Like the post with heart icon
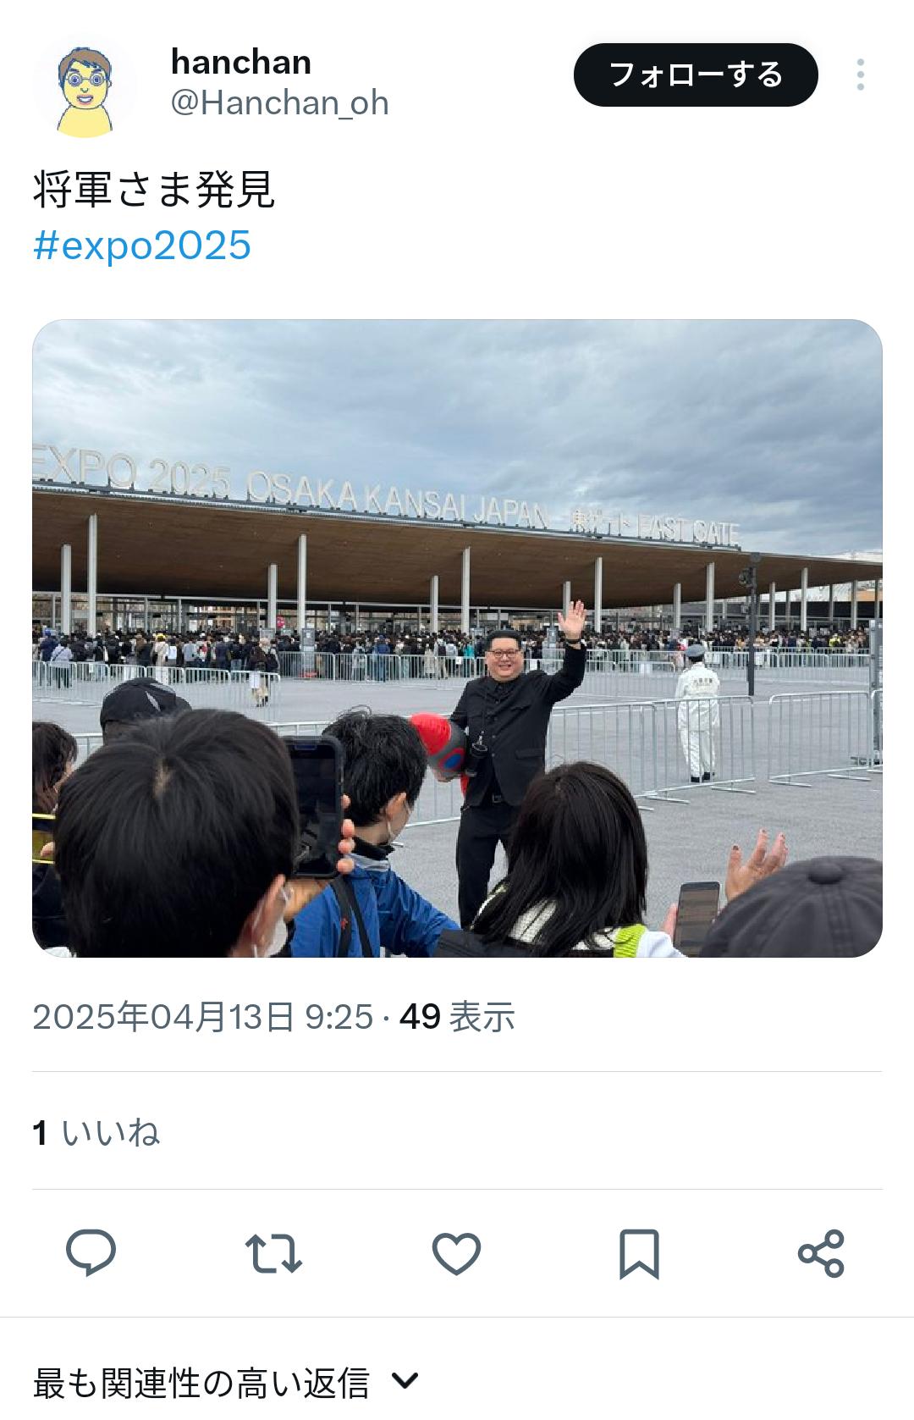The image size is (914, 1420). click(456, 1253)
